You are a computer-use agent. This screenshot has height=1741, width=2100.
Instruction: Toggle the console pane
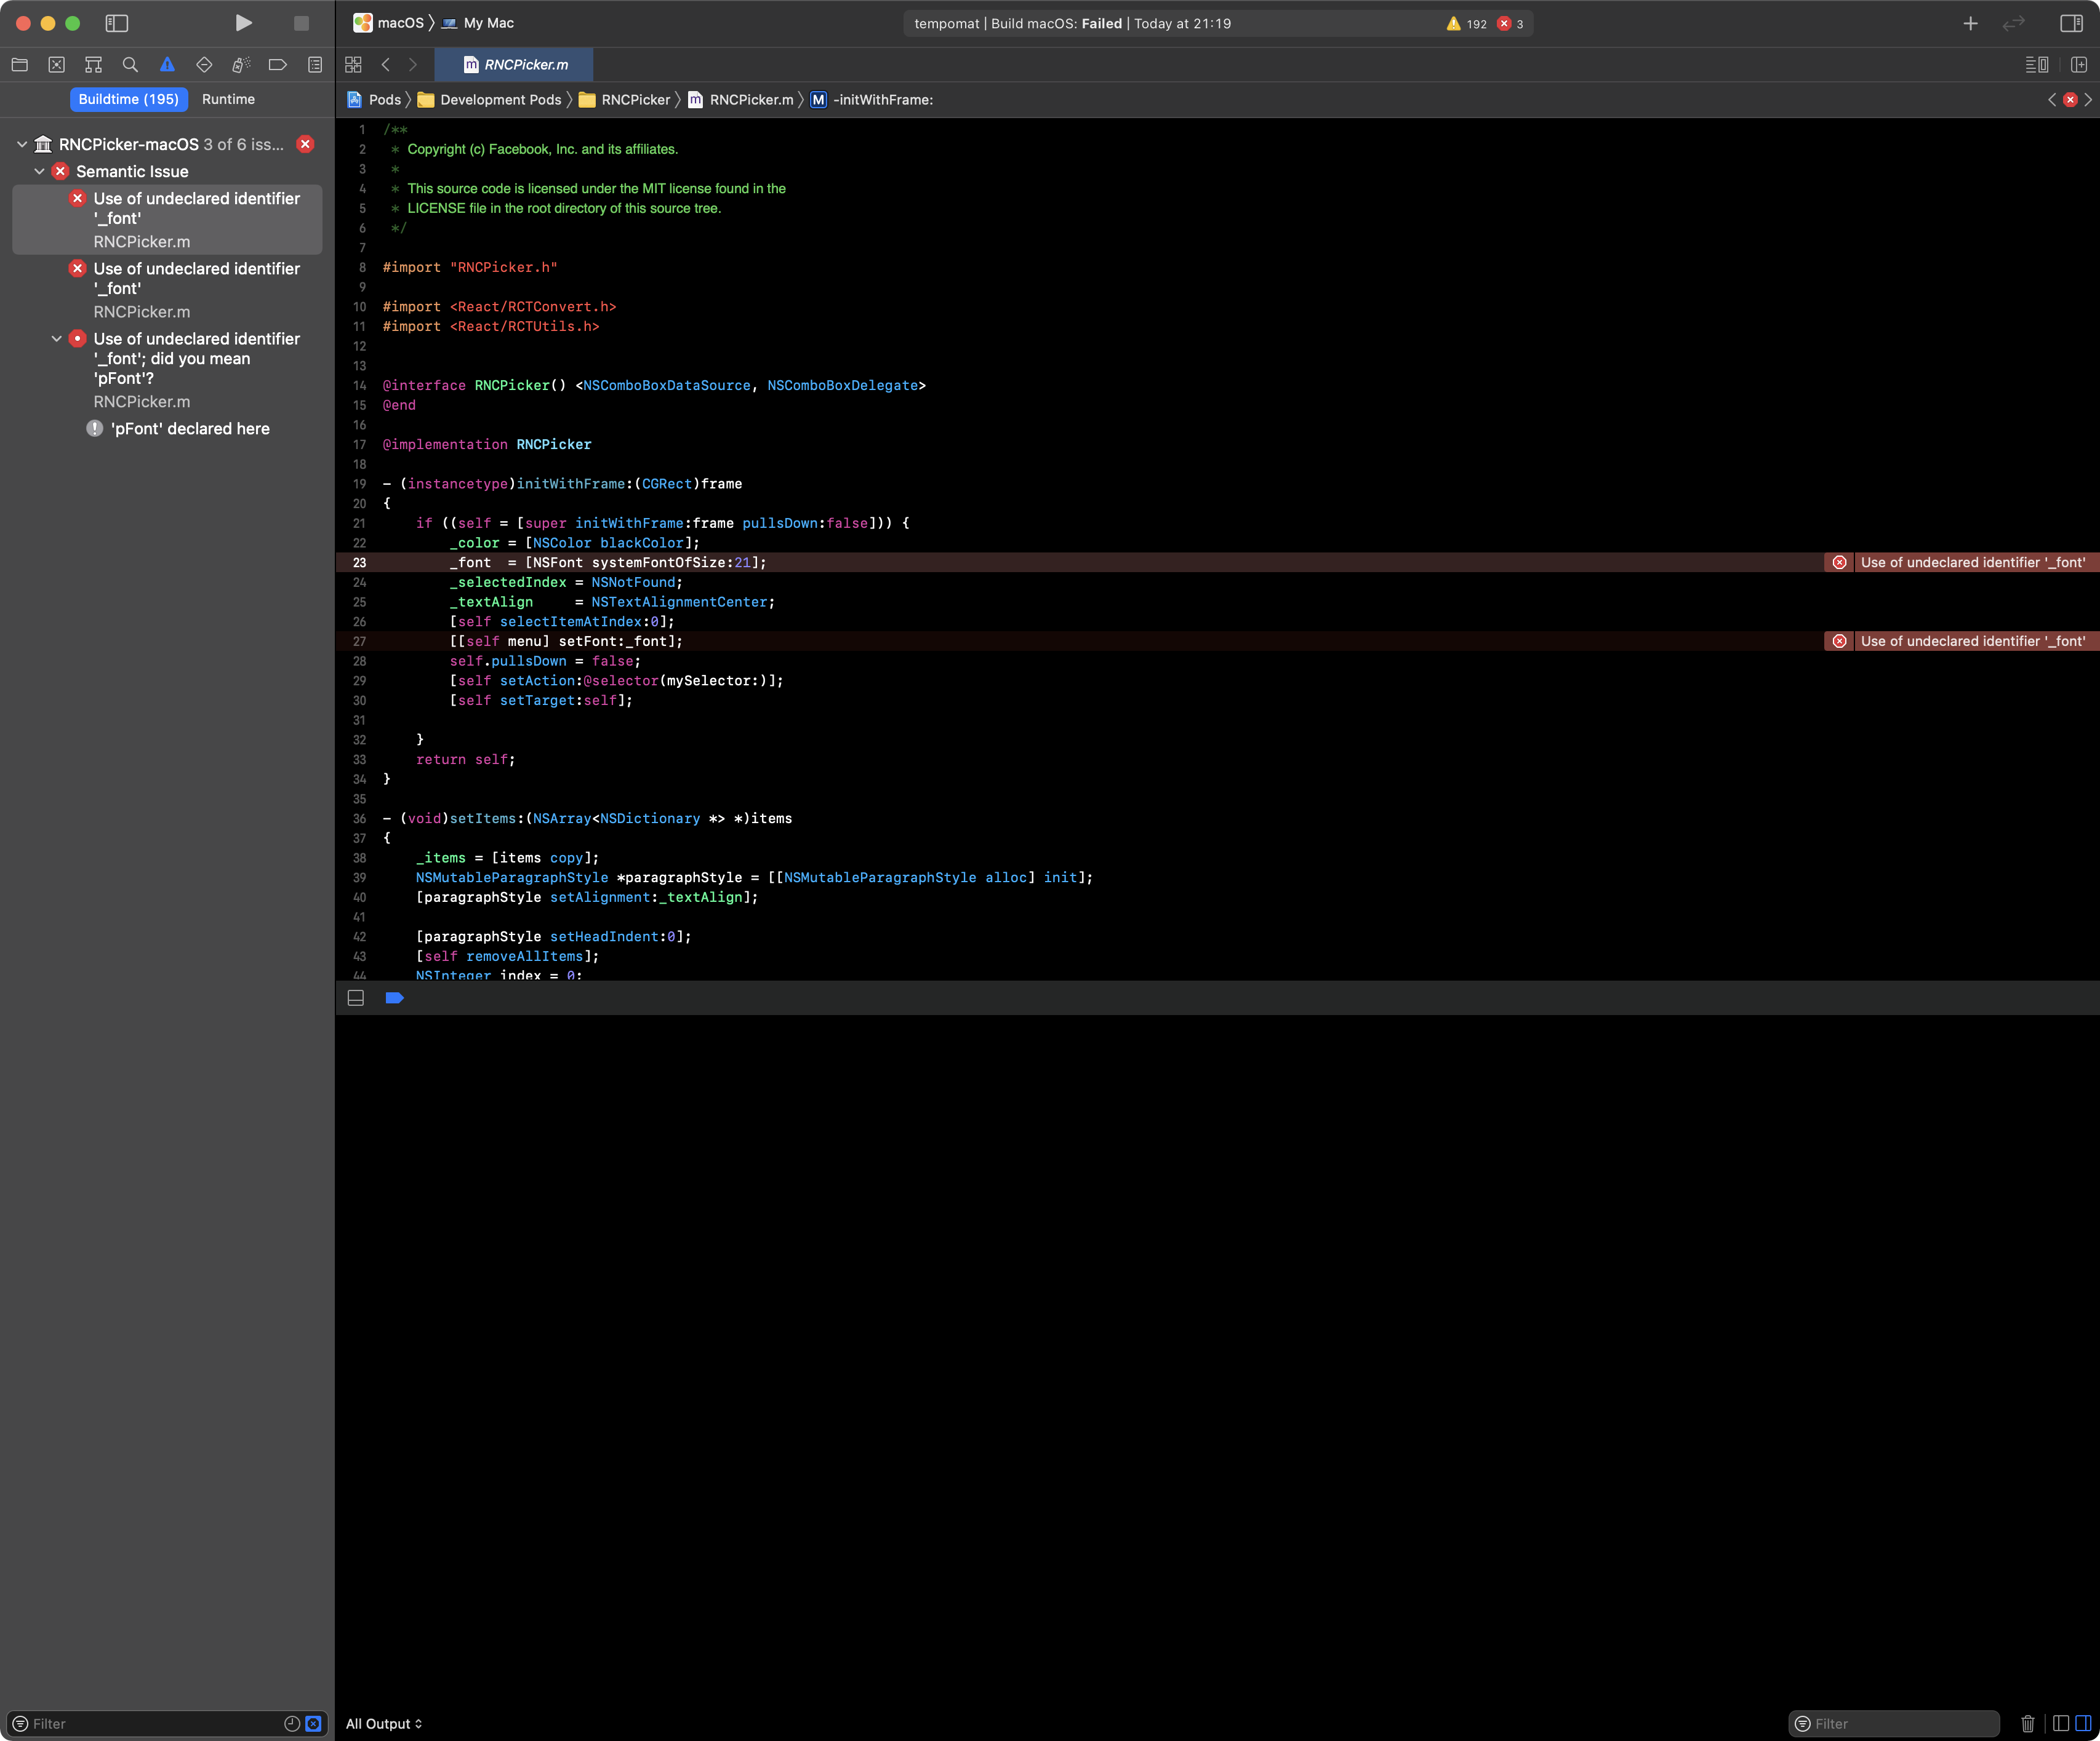tap(2083, 1724)
